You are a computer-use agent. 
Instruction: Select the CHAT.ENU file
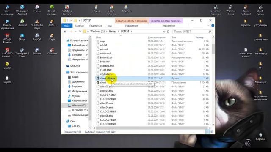point(106,70)
